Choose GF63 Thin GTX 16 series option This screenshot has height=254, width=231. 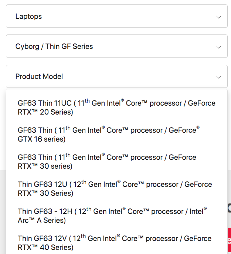coord(109,135)
